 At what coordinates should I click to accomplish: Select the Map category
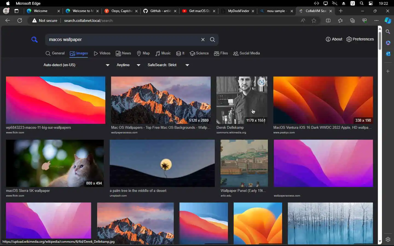[x=143, y=53]
